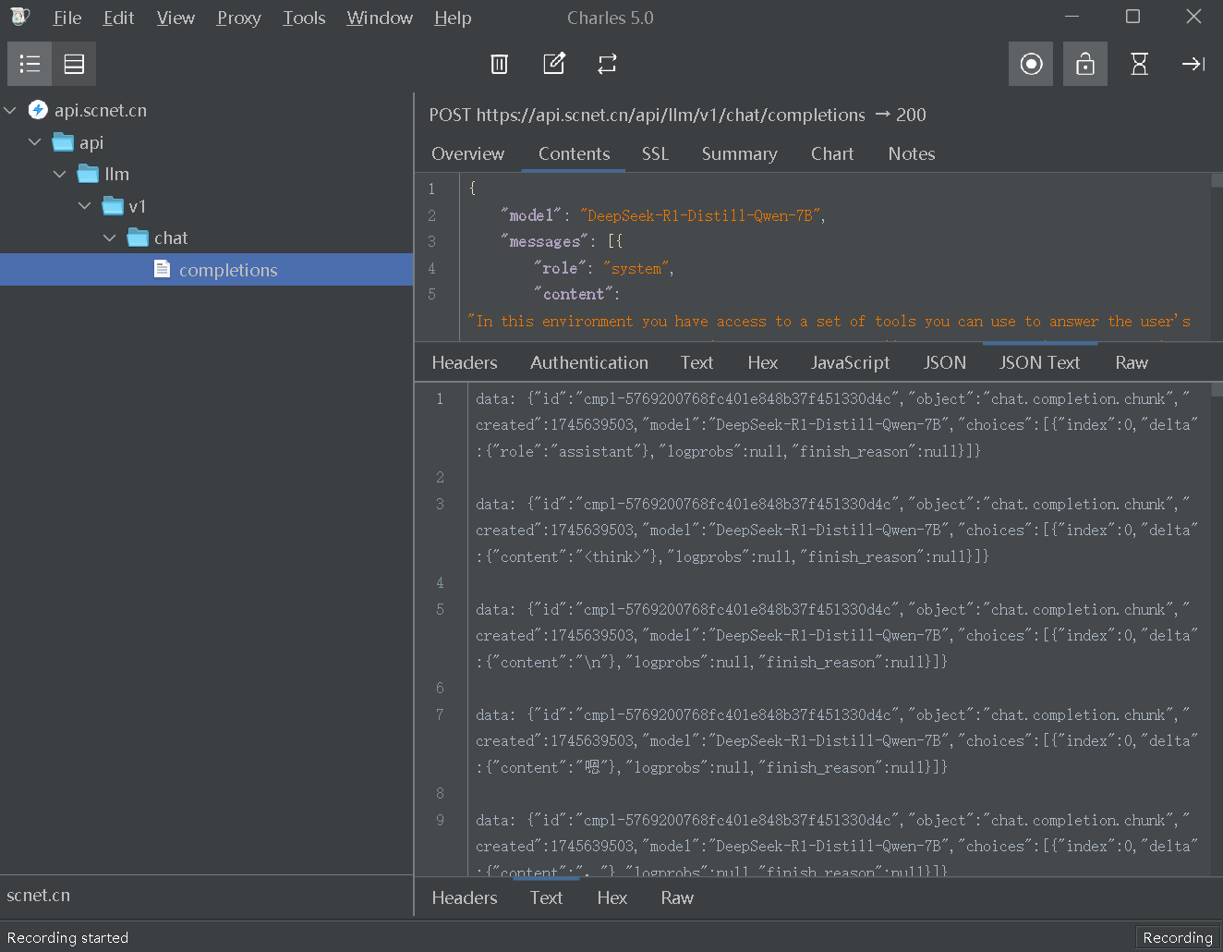Click the v1 folder icon
Viewport: 1223px width, 952px height.
[x=113, y=205]
